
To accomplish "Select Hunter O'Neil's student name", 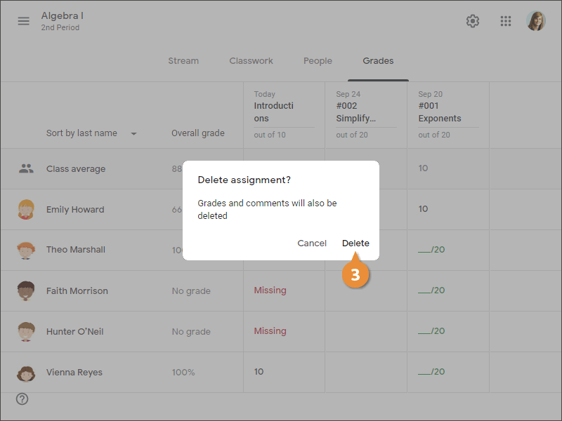I will 74,331.
